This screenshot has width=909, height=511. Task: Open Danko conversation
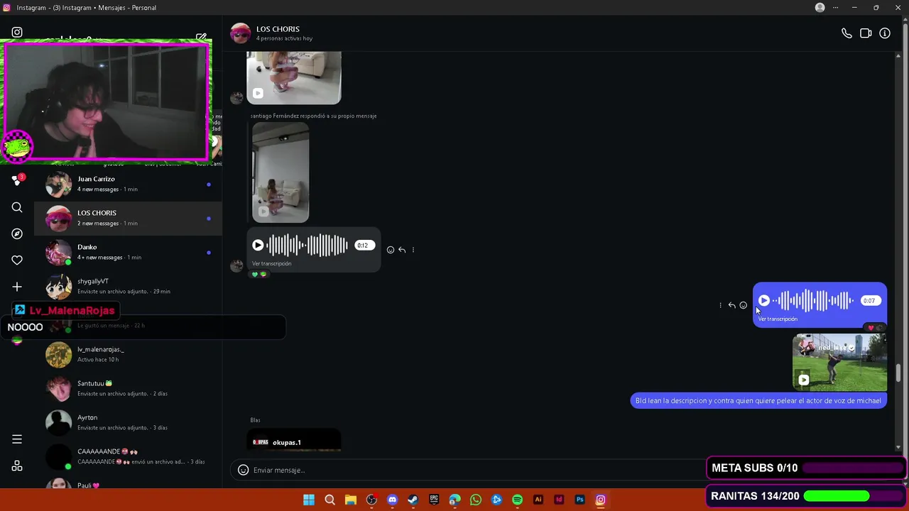pyautogui.click(x=128, y=253)
